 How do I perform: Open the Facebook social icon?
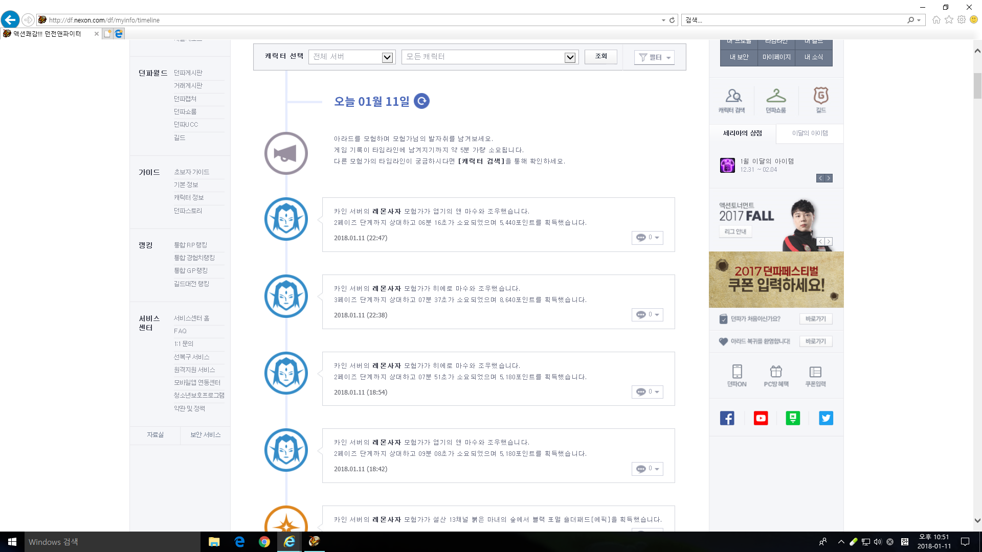coord(727,418)
